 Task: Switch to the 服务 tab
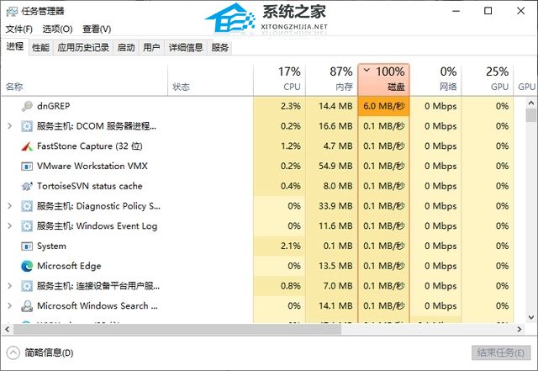220,47
